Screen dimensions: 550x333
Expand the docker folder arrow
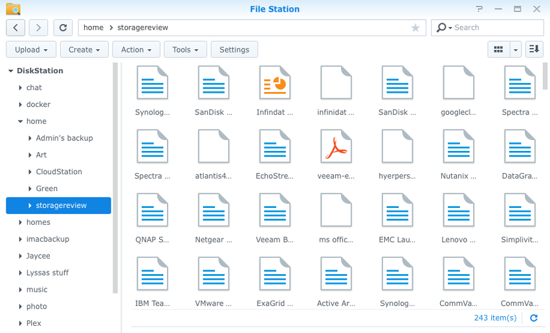(x=20, y=105)
